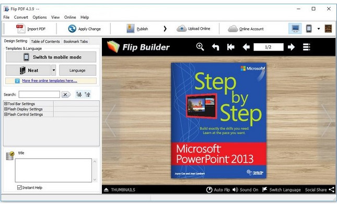
Task: Click Switch Language in bottom bar
Action: pyautogui.click(x=282, y=189)
